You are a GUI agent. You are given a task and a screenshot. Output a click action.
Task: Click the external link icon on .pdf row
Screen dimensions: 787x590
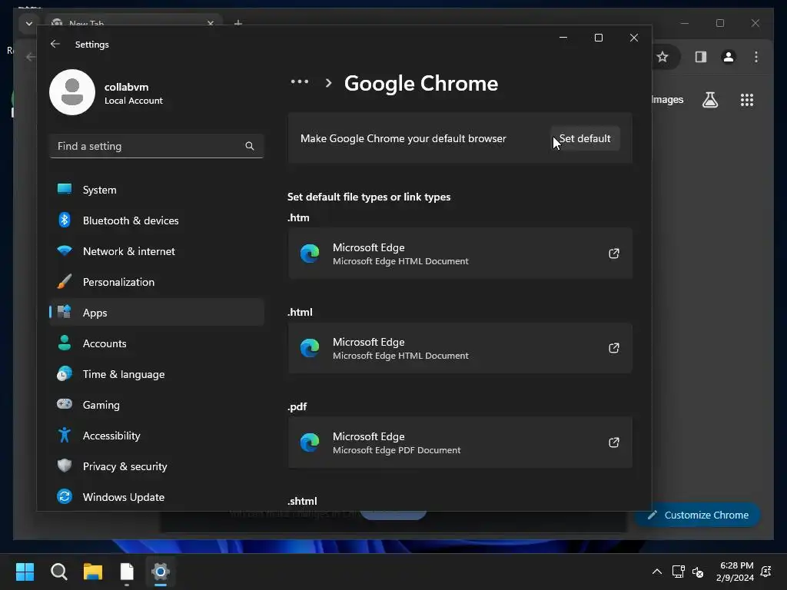coord(614,442)
